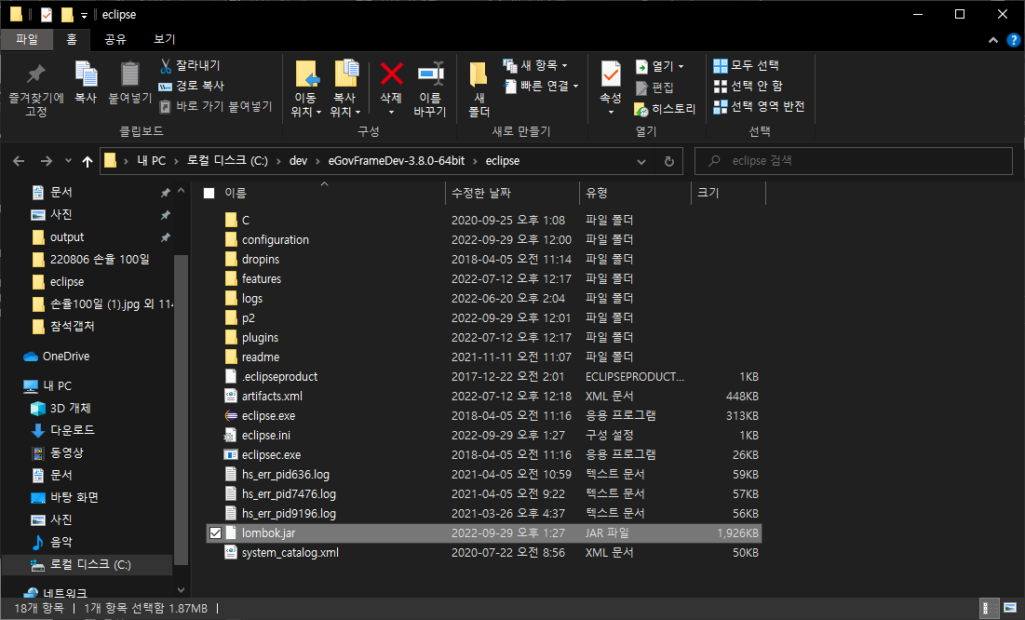Viewport: 1025px width, 620px height.
Task: Pin to Quick access (즐겨찾기에 고정)
Action: click(x=36, y=89)
